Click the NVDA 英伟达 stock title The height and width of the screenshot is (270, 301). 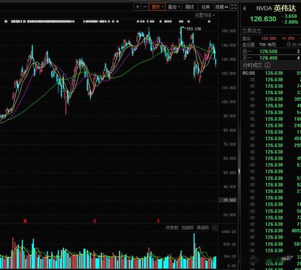(276, 8)
